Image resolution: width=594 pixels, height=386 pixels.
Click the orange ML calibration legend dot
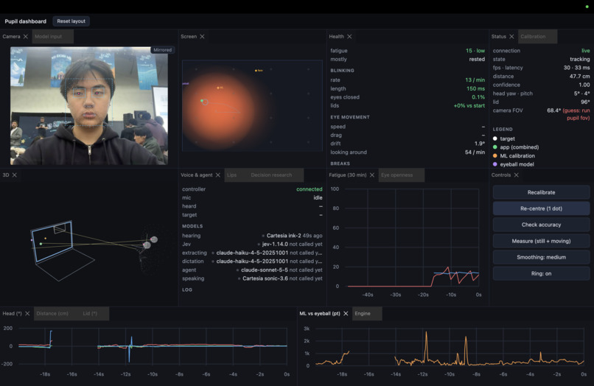pos(495,155)
